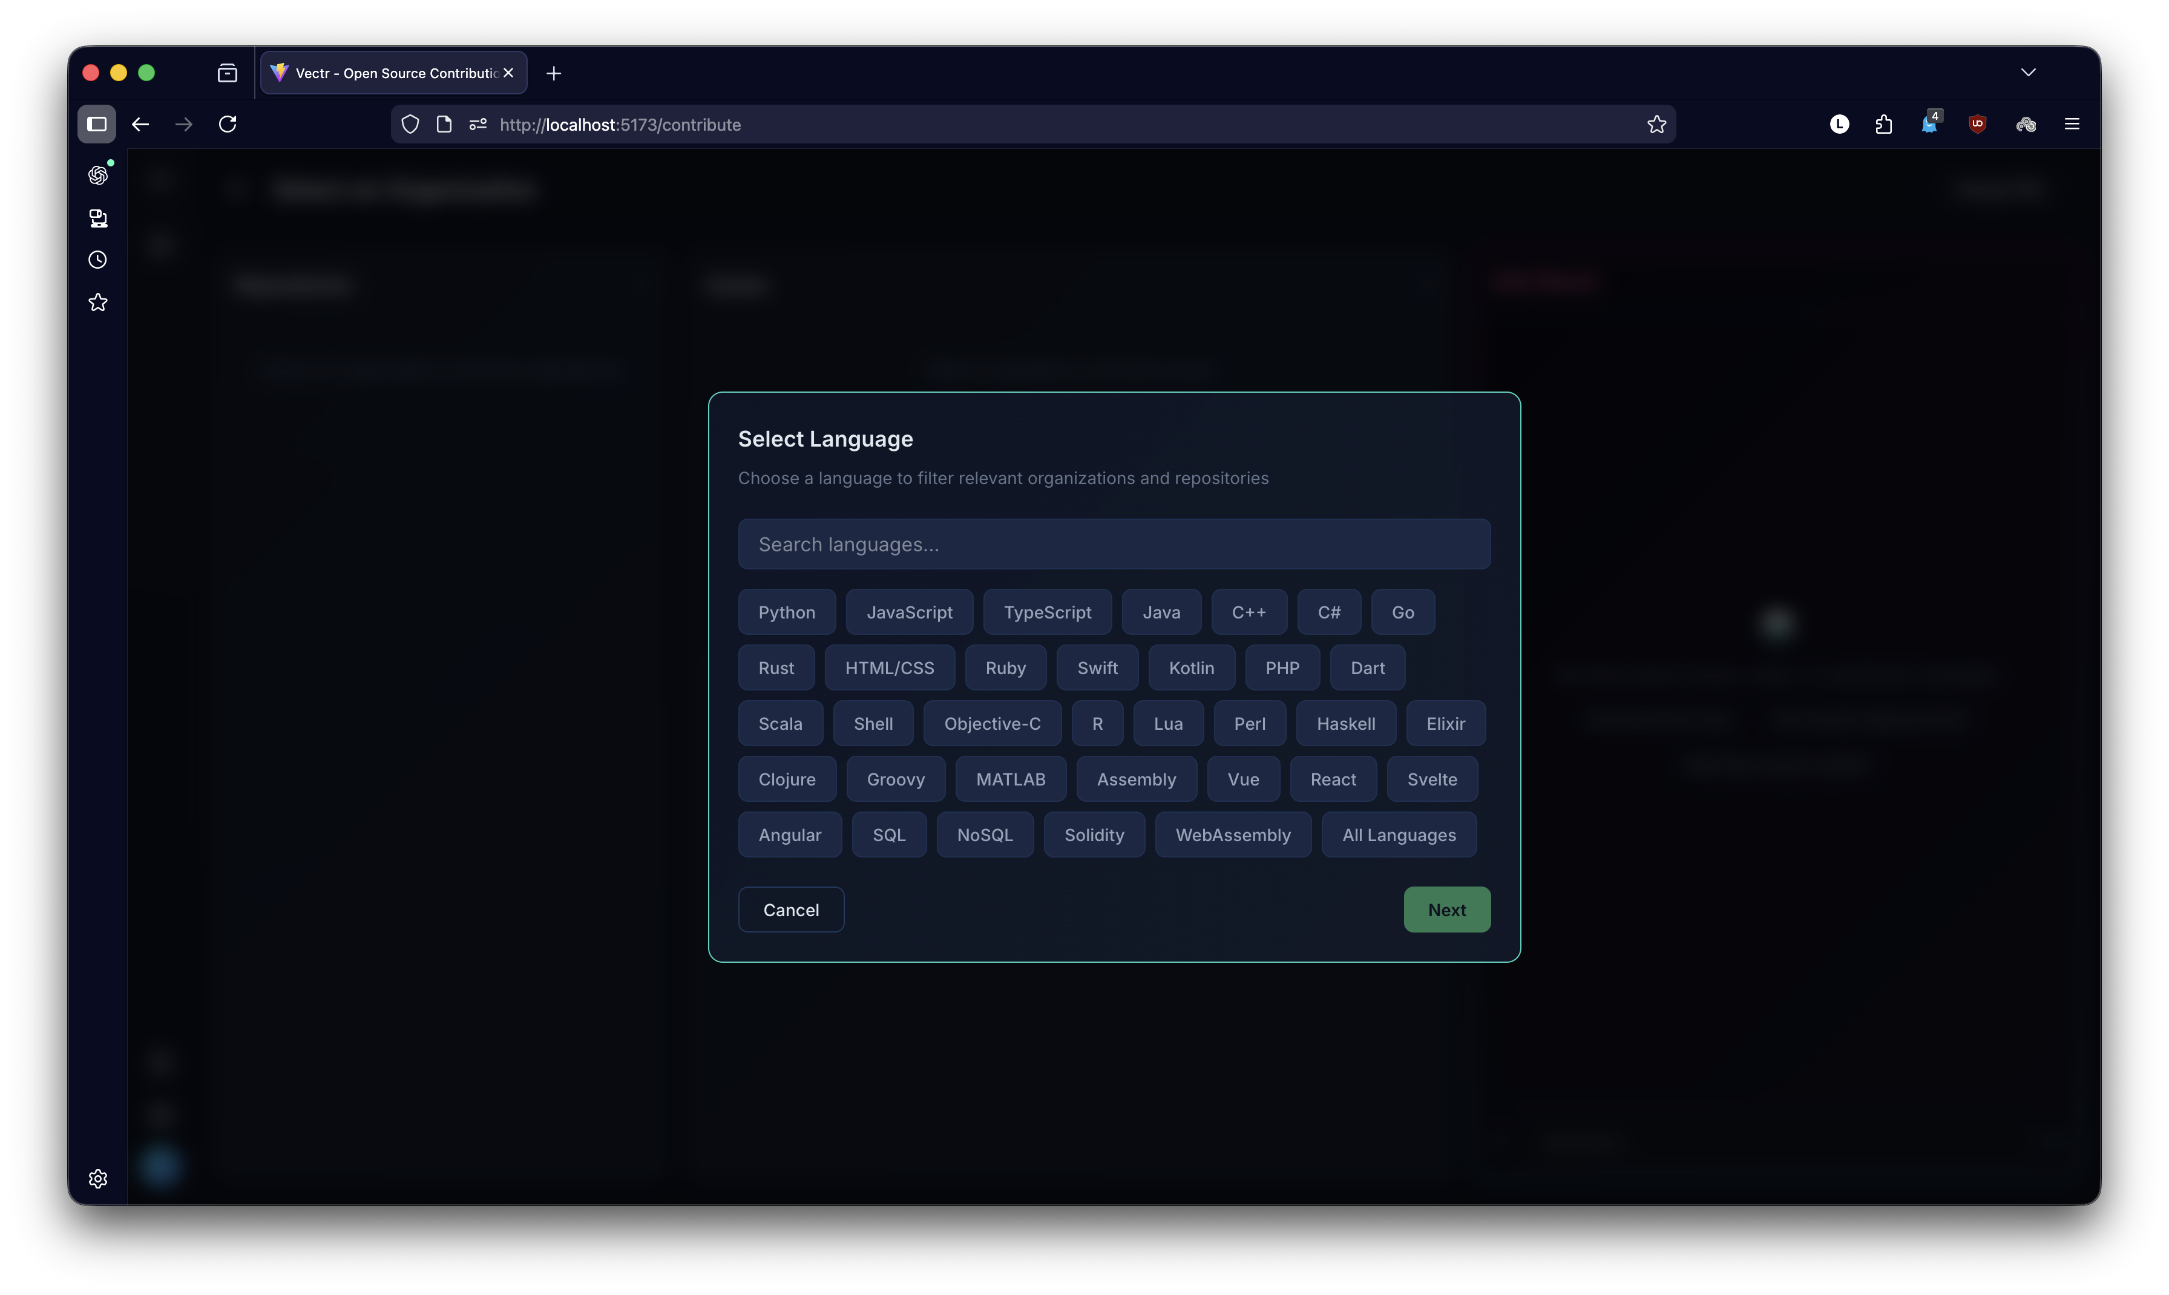Focus the Search languages input field
This screenshot has height=1295, width=2169.
pos(1114,545)
